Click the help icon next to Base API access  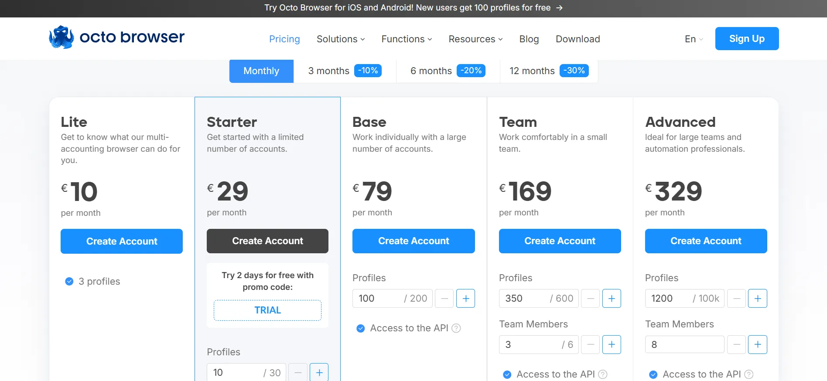click(x=456, y=328)
